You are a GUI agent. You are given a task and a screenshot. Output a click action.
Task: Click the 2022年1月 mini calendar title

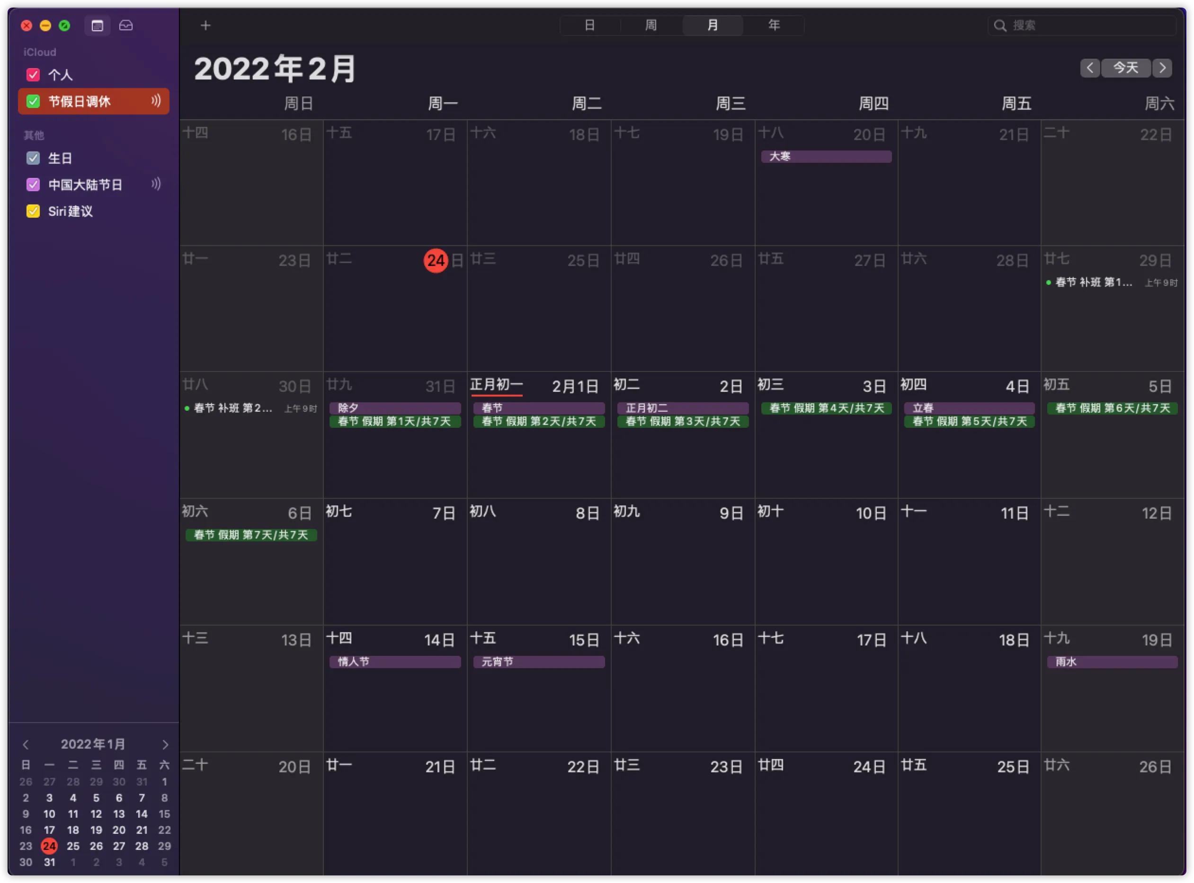pos(93,744)
